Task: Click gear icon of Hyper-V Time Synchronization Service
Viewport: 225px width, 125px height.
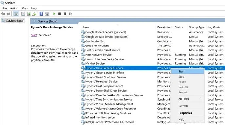Action: click(x=83, y=99)
